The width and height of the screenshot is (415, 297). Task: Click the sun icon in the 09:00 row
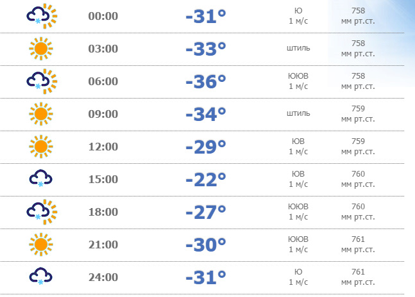40,114
